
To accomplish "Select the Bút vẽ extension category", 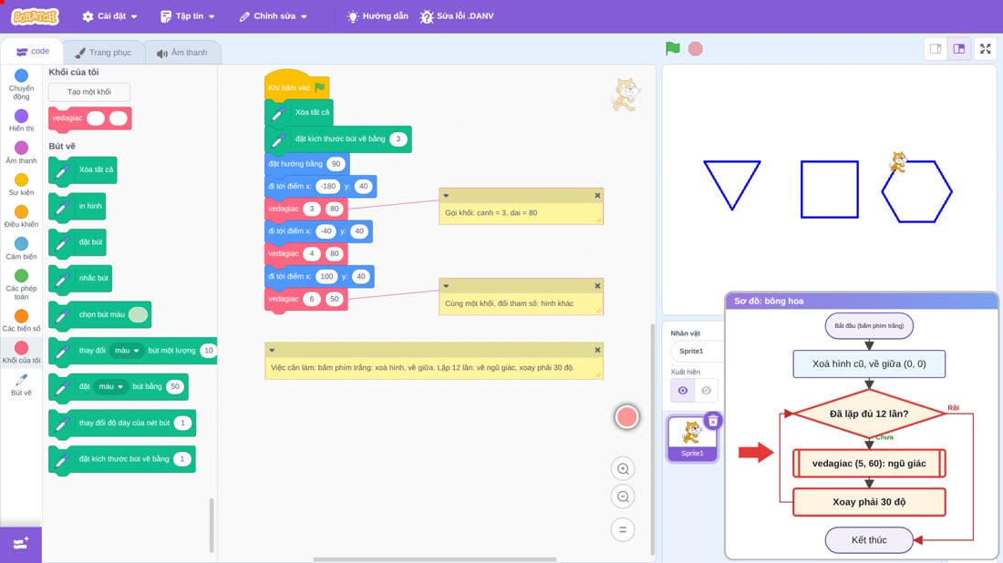I will click(x=21, y=384).
